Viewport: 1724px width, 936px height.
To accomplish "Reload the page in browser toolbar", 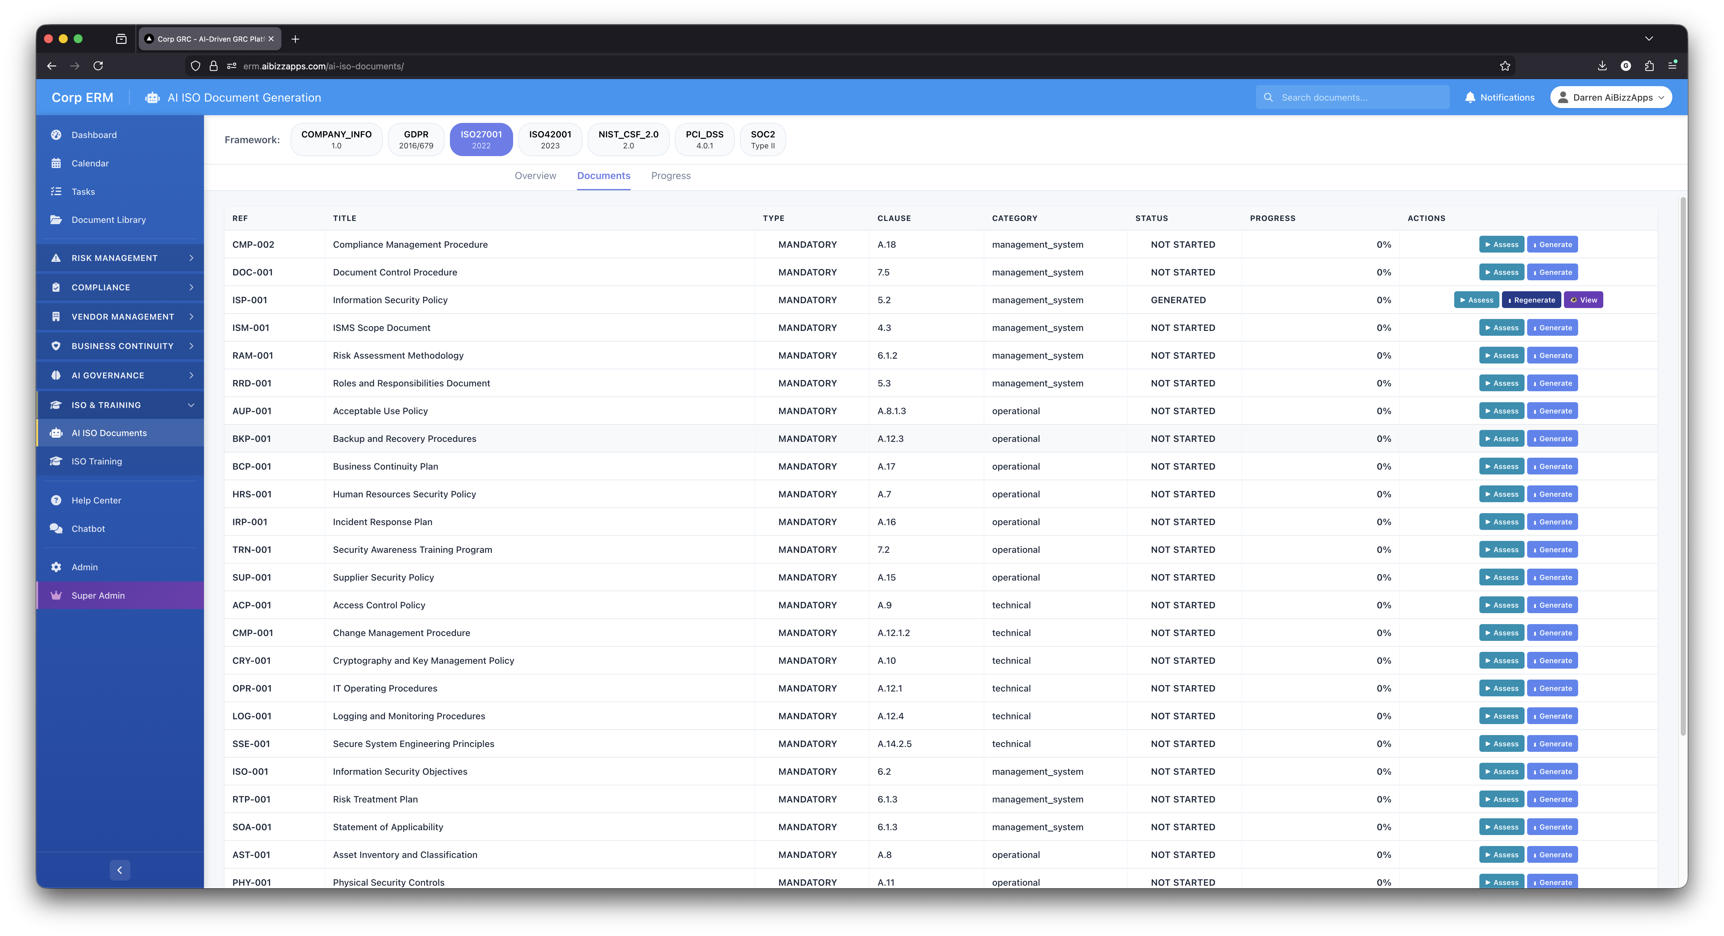I will [x=98, y=65].
